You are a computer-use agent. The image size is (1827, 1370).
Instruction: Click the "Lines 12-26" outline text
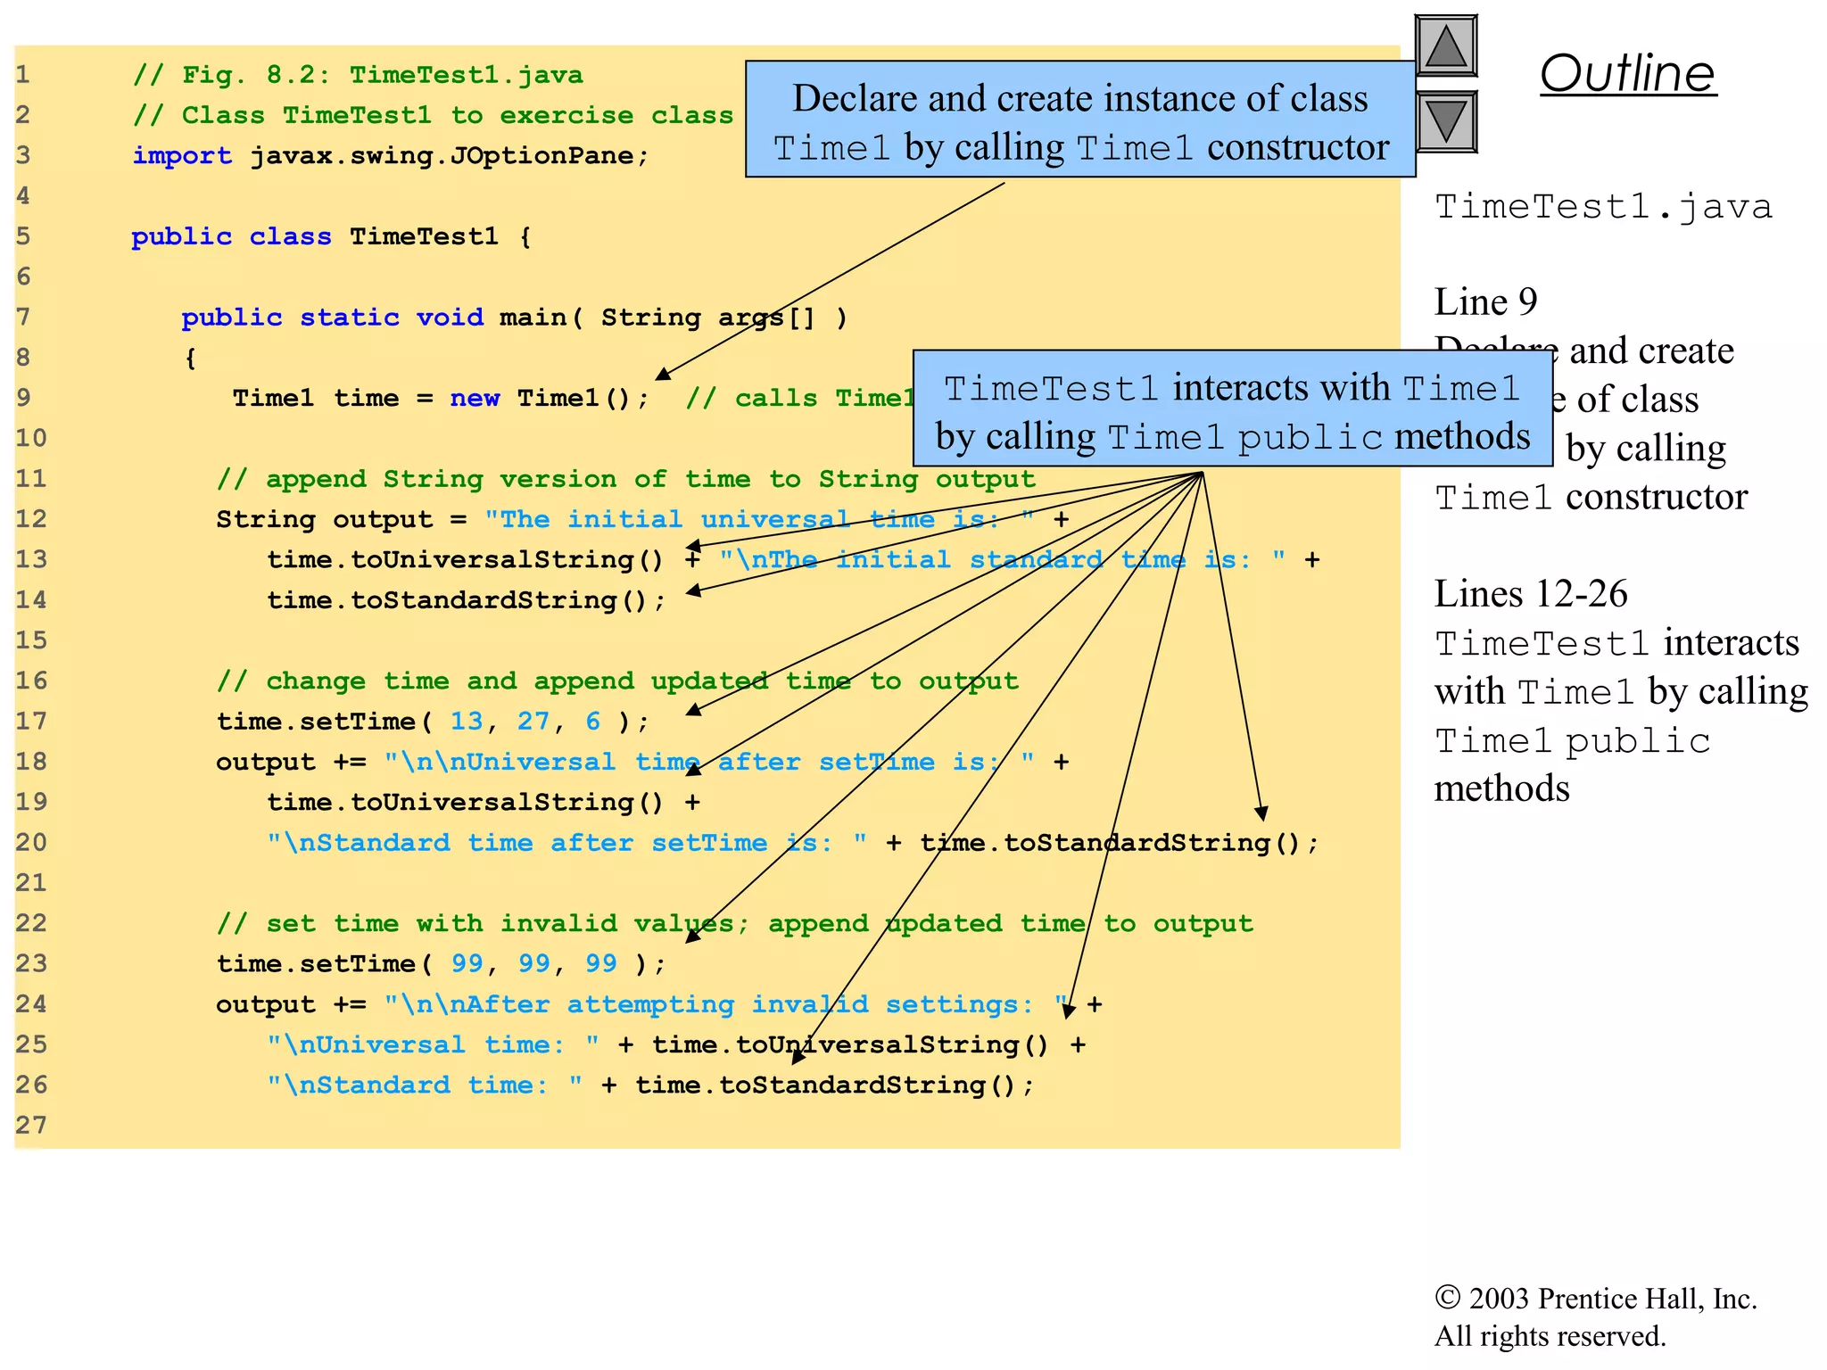1531,593
